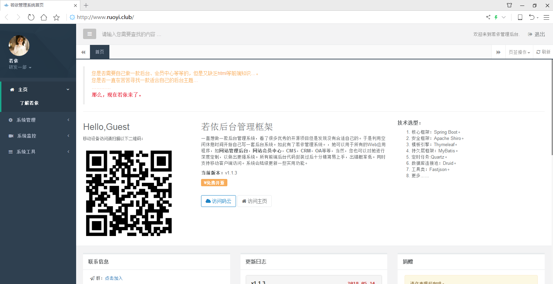Viewport: 553px width, 284px height.
Task: Expand the 系统工具 sidebar menu
Action: [x=38, y=152]
